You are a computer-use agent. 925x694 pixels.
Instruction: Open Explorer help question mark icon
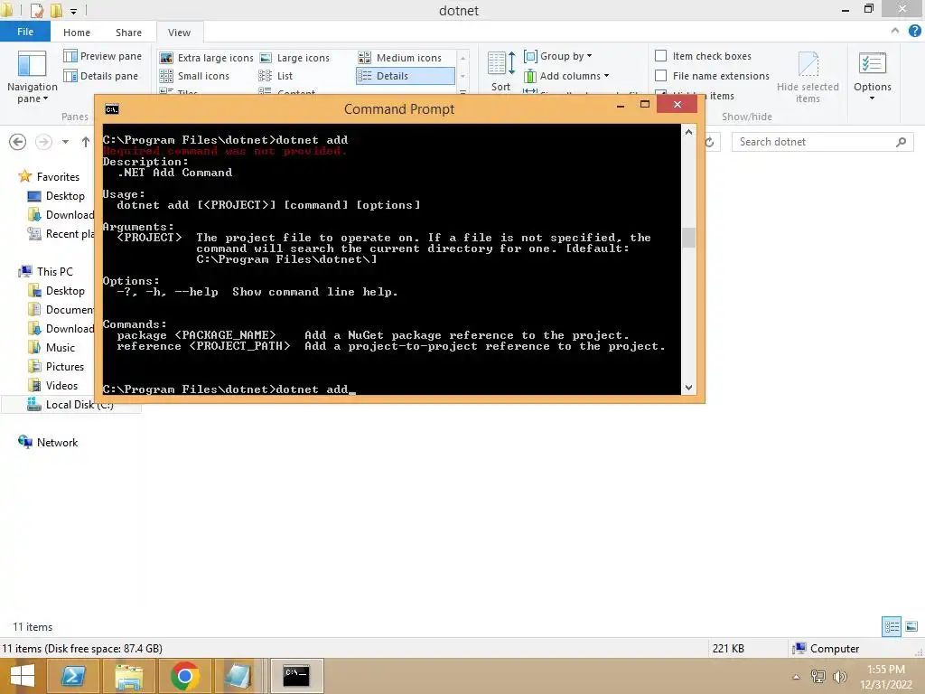click(x=914, y=31)
